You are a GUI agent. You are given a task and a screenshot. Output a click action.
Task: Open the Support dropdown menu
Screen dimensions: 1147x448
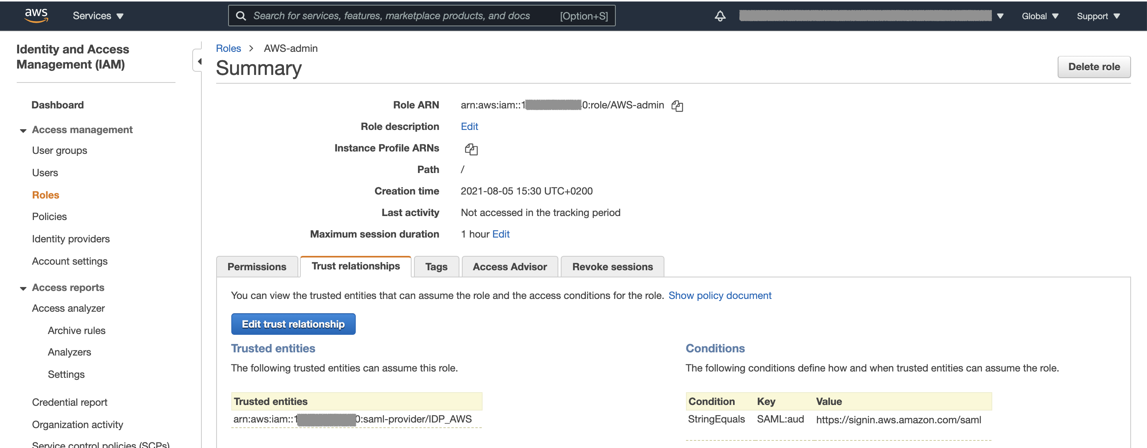[1098, 16]
